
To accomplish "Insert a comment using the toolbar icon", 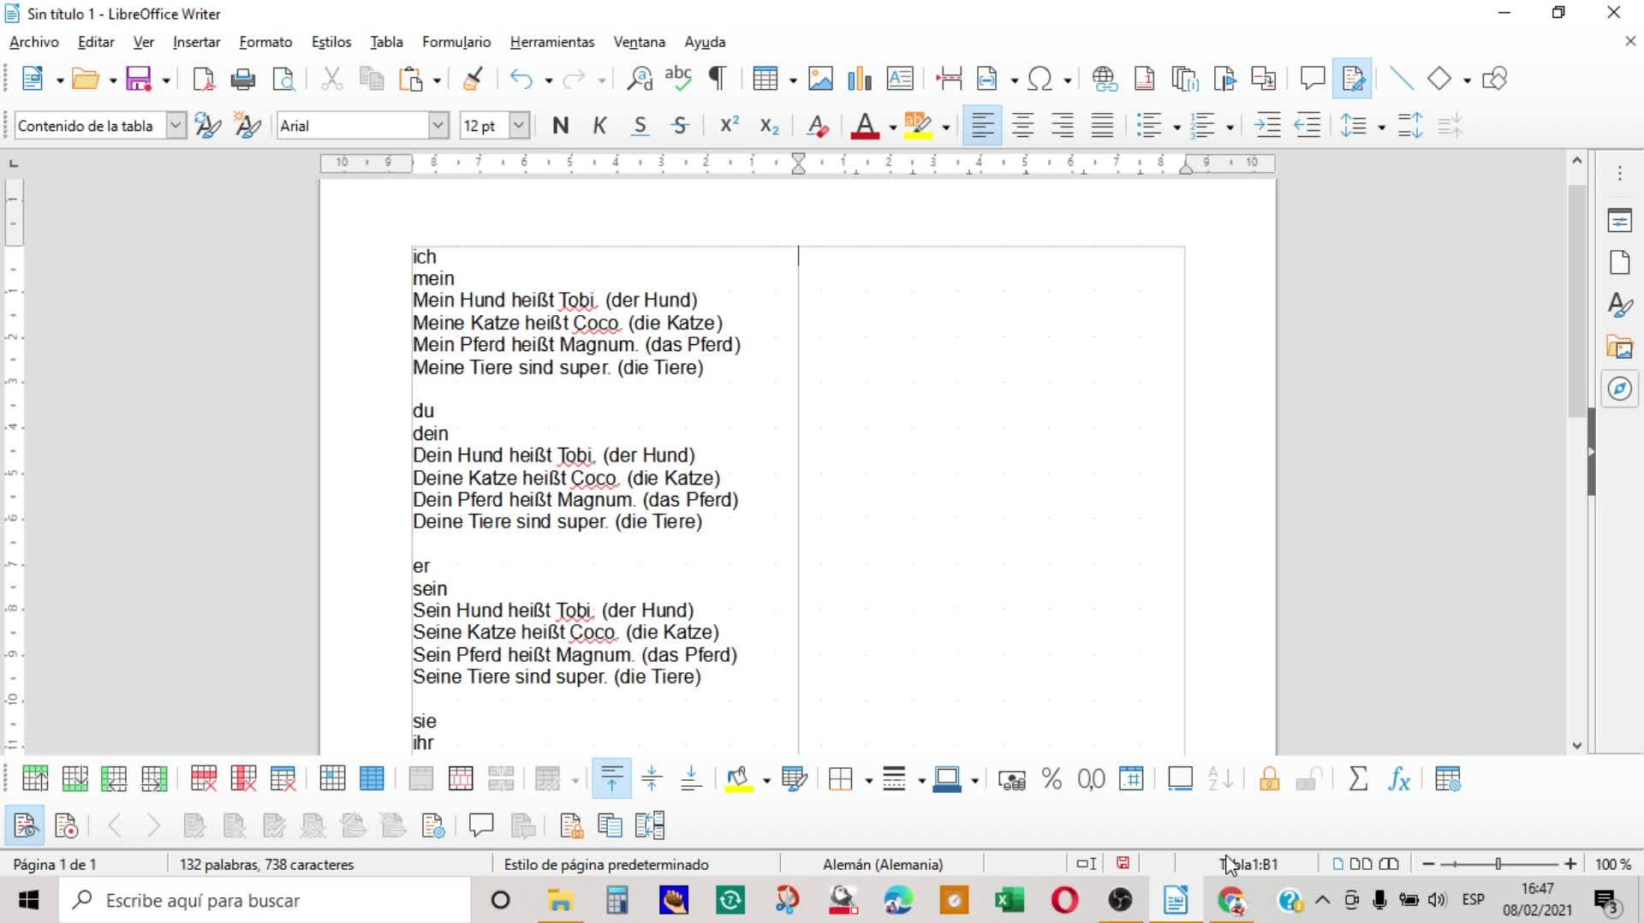I will (x=1312, y=80).
